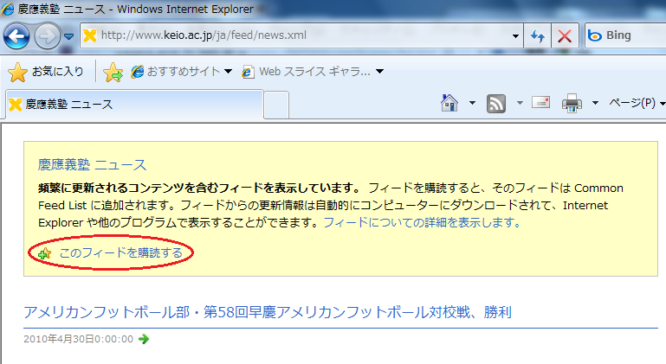Open recent pages dropdown next to Forward

(68, 37)
